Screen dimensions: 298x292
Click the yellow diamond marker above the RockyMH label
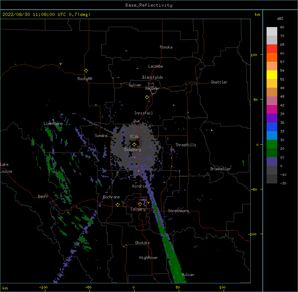pos(86,71)
